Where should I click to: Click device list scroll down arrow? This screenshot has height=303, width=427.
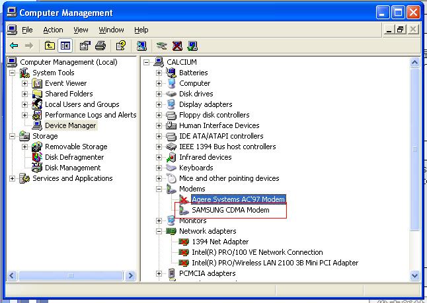[414, 275]
